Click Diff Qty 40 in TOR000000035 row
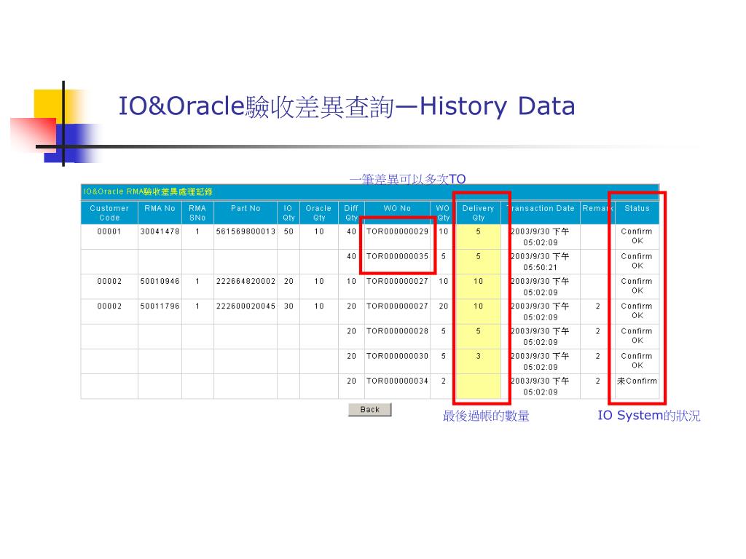The image size is (746, 559). click(351, 256)
